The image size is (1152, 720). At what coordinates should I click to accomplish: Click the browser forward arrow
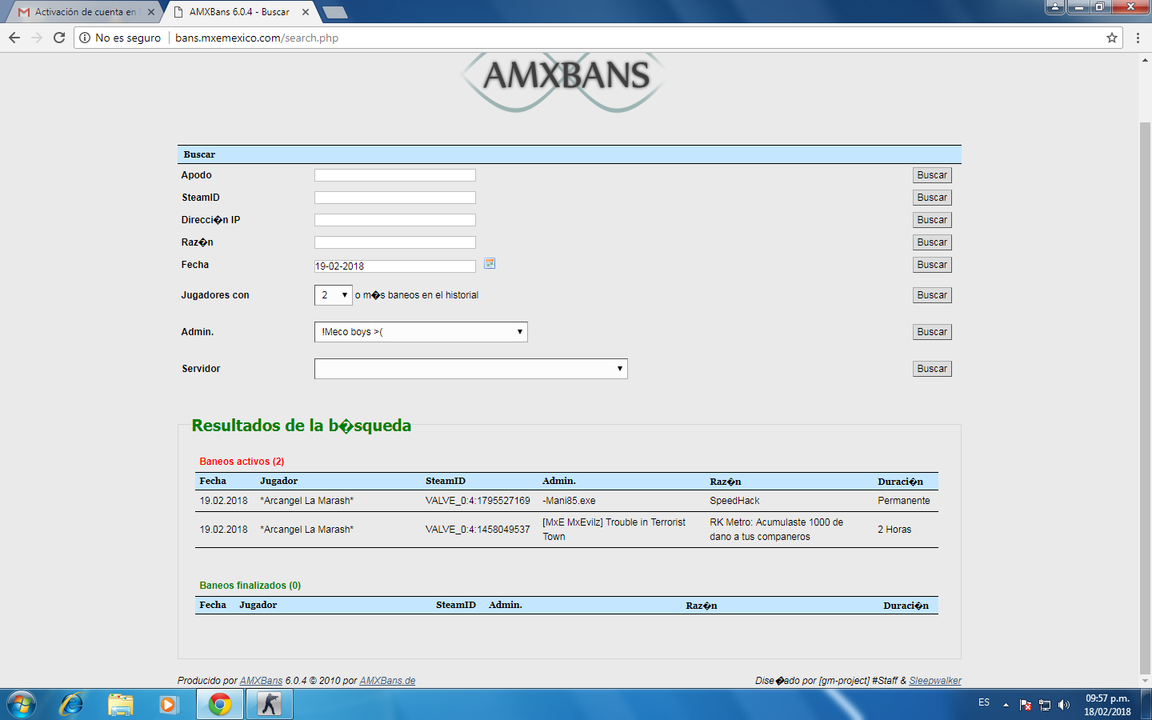37,38
